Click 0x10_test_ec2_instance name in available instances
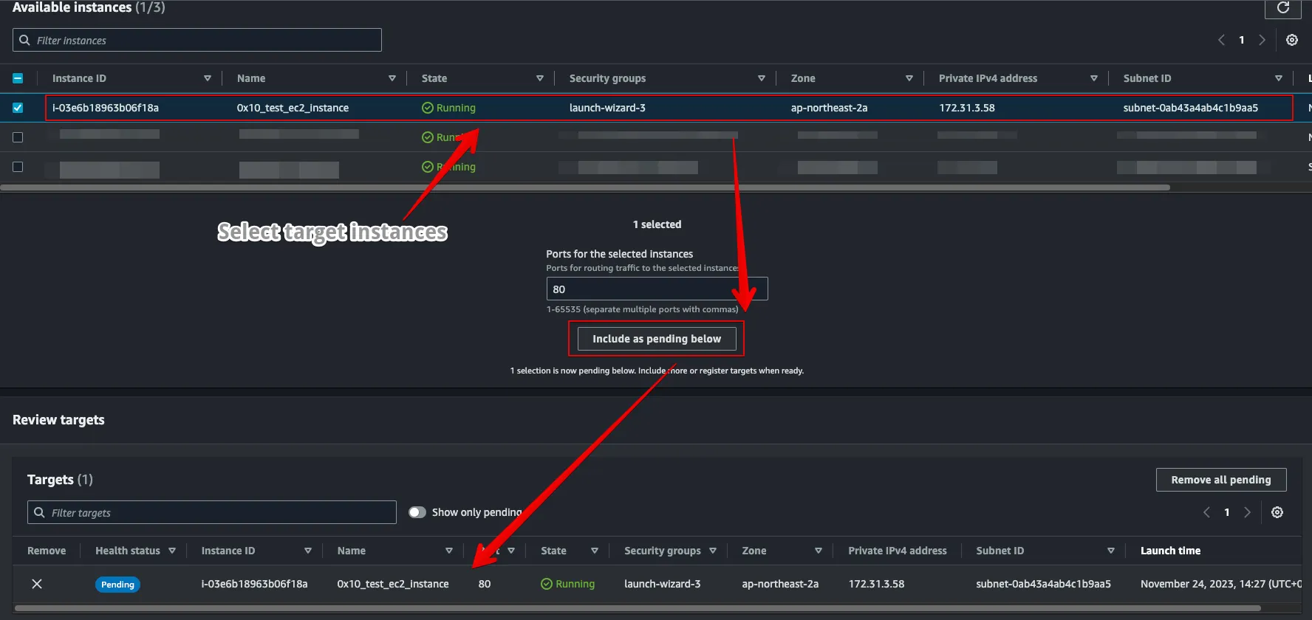1312x620 pixels. [293, 108]
